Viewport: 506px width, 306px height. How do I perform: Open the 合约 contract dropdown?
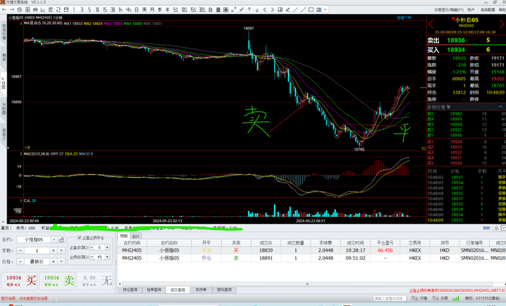(x=54, y=240)
